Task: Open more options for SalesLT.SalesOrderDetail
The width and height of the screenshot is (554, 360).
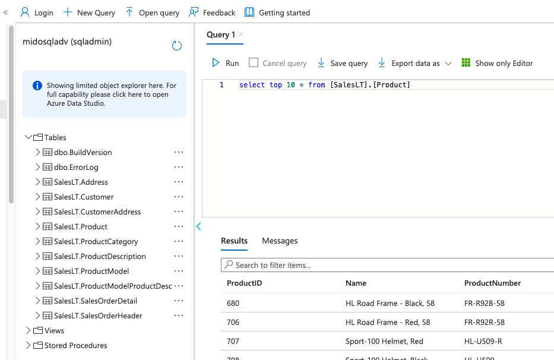Action: (x=179, y=301)
